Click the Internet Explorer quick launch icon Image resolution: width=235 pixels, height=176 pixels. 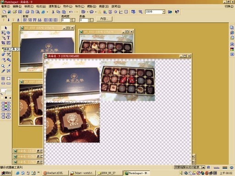tap(17, 173)
